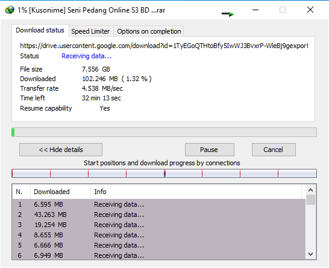Select connection row 5 with 6.666 MB

coord(159,245)
